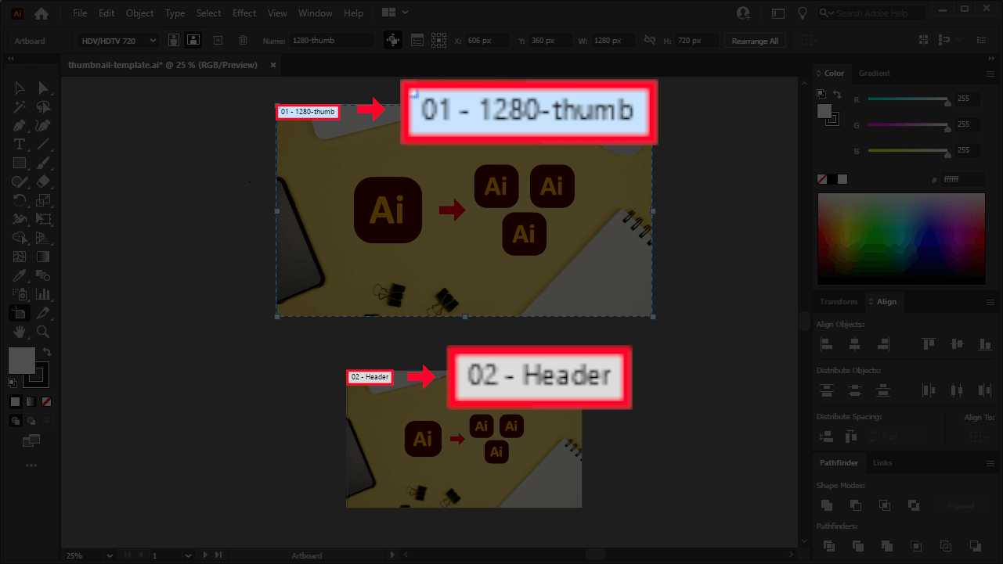Choose the Rotate tool
Viewport: 1003px width, 564px height.
(x=20, y=200)
